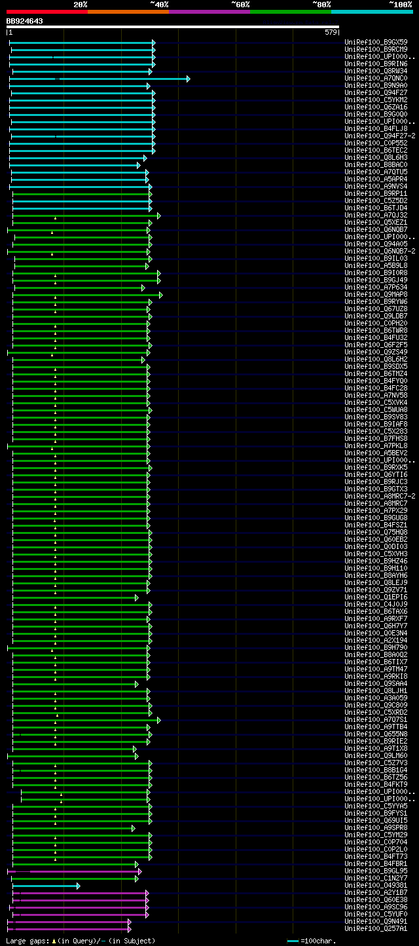The height and width of the screenshot is (946, 419).
Task: Click the UniRef100_Q9MAP8 entry
Action: click(x=376, y=294)
